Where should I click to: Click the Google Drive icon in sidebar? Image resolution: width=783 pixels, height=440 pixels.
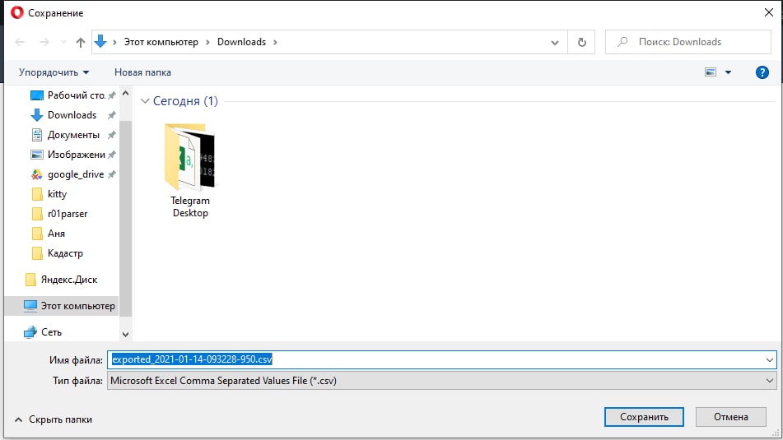[37, 174]
